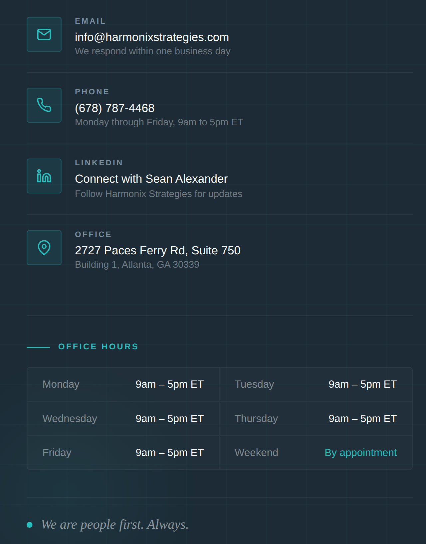This screenshot has height=544, width=426.
Task: Select the Friday hours row
Action: click(123, 453)
